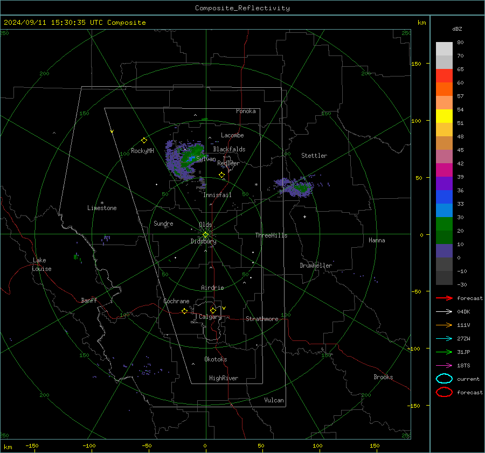Click the Sundre city label
Viewport: 485px width, 453px height.
pos(163,223)
